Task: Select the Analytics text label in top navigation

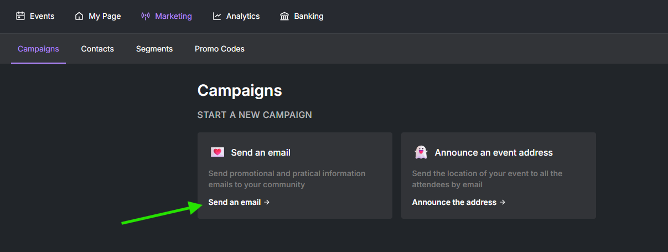Action: (243, 16)
